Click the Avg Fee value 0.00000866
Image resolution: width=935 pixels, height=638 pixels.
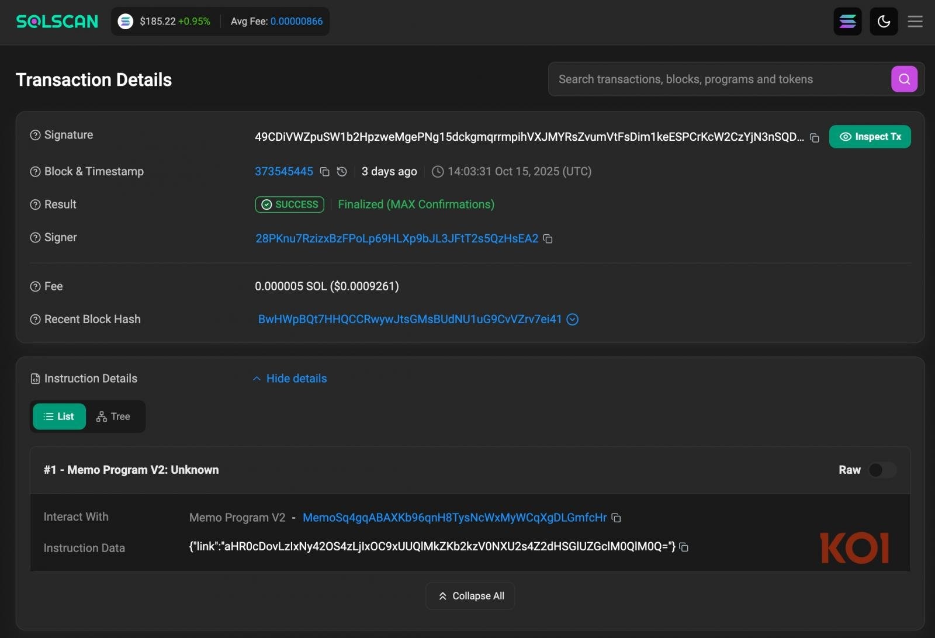(296, 22)
